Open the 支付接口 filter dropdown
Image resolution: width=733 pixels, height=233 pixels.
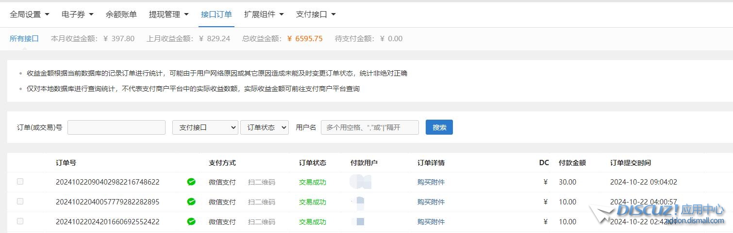205,127
